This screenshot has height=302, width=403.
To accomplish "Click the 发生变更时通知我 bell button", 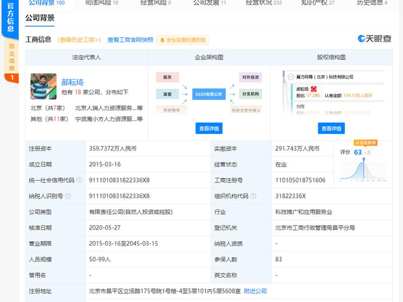I will tap(182, 40).
